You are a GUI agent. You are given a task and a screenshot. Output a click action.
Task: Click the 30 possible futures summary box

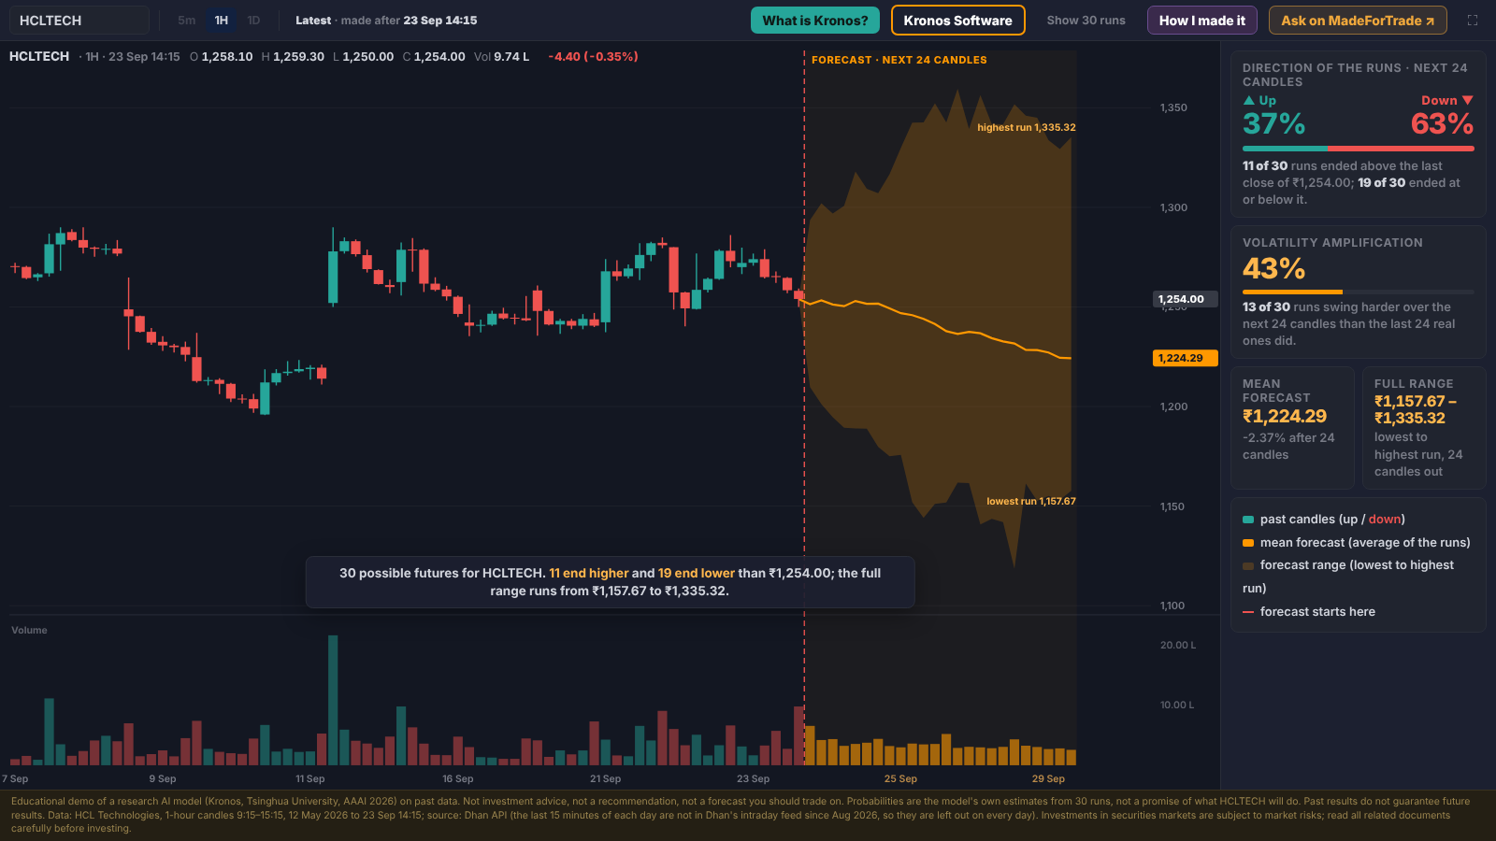610,582
